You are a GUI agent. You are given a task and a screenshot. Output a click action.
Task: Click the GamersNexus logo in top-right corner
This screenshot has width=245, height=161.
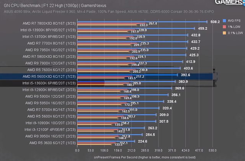[x=229, y=2]
